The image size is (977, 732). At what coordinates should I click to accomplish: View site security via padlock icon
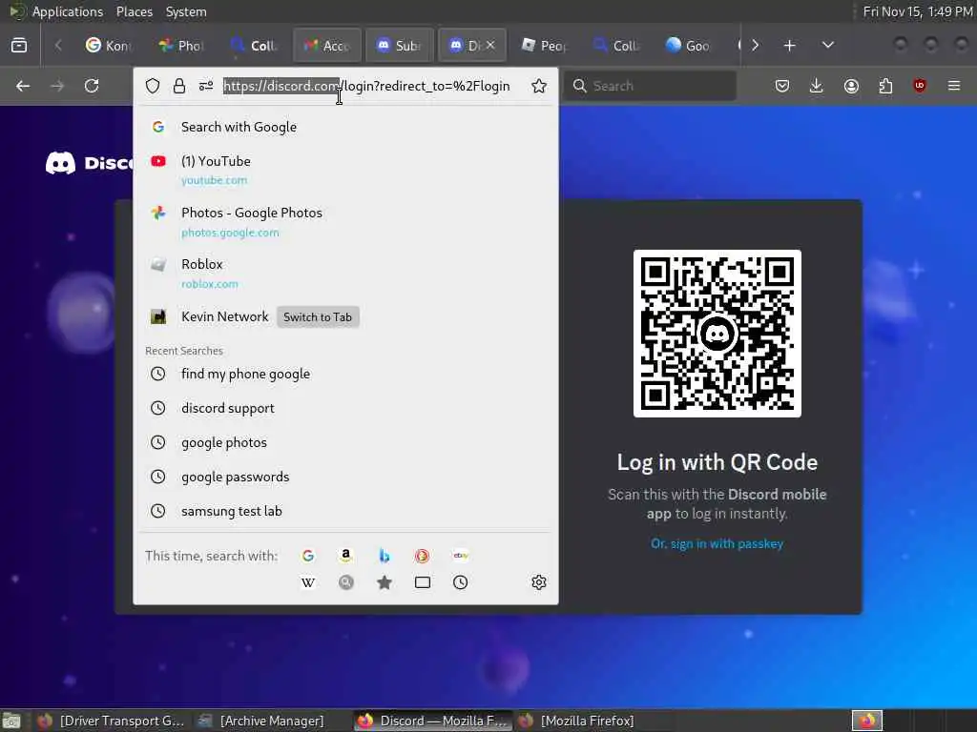coord(179,86)
